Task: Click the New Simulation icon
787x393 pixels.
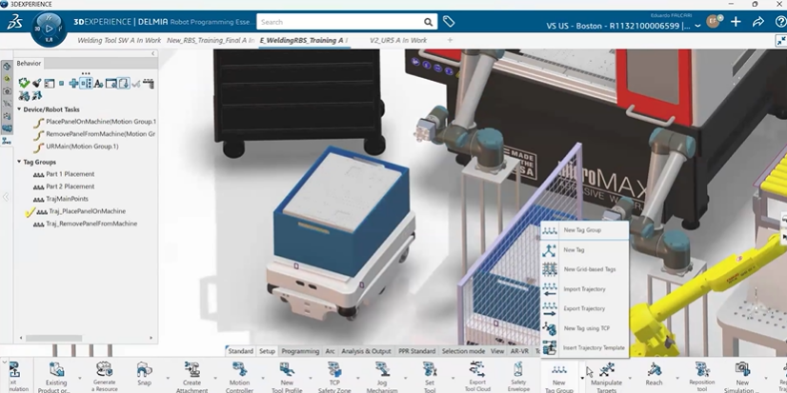Action: coord(742,369)
